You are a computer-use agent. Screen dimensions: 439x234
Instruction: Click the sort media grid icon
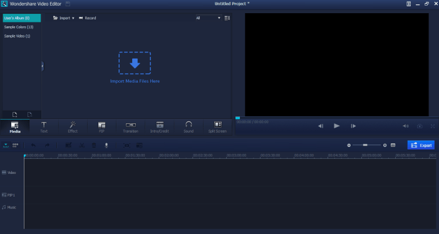[227, 18]
